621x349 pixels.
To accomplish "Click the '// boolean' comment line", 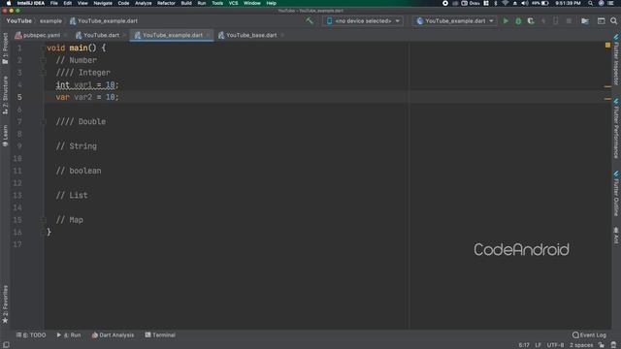I will tap(79, 171).
